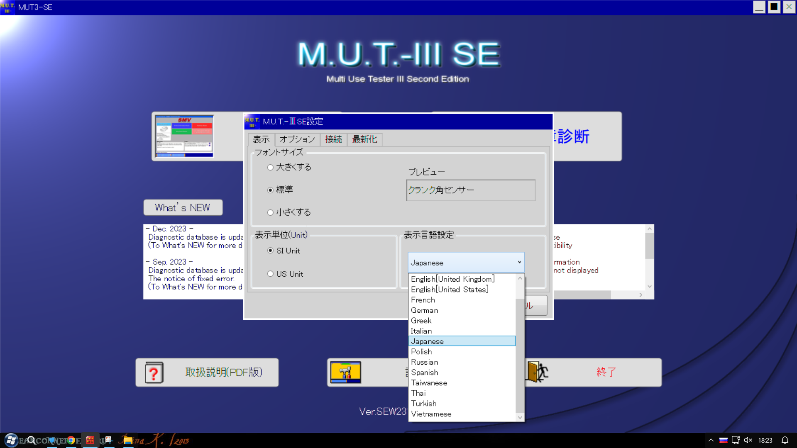Select the US Unit radio button
The height and width of the screenshot is (448, 797).
pos(270,274)
